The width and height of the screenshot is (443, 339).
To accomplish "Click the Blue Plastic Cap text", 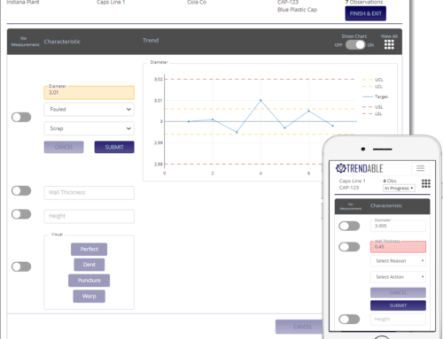I will 297,10.
